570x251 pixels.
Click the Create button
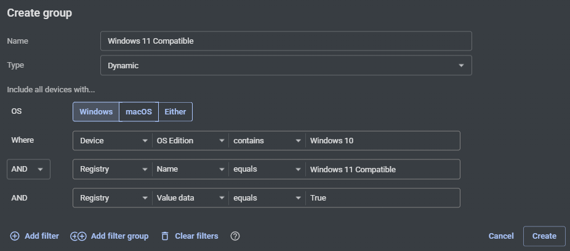pyautogui.click(x=544, y=236)
